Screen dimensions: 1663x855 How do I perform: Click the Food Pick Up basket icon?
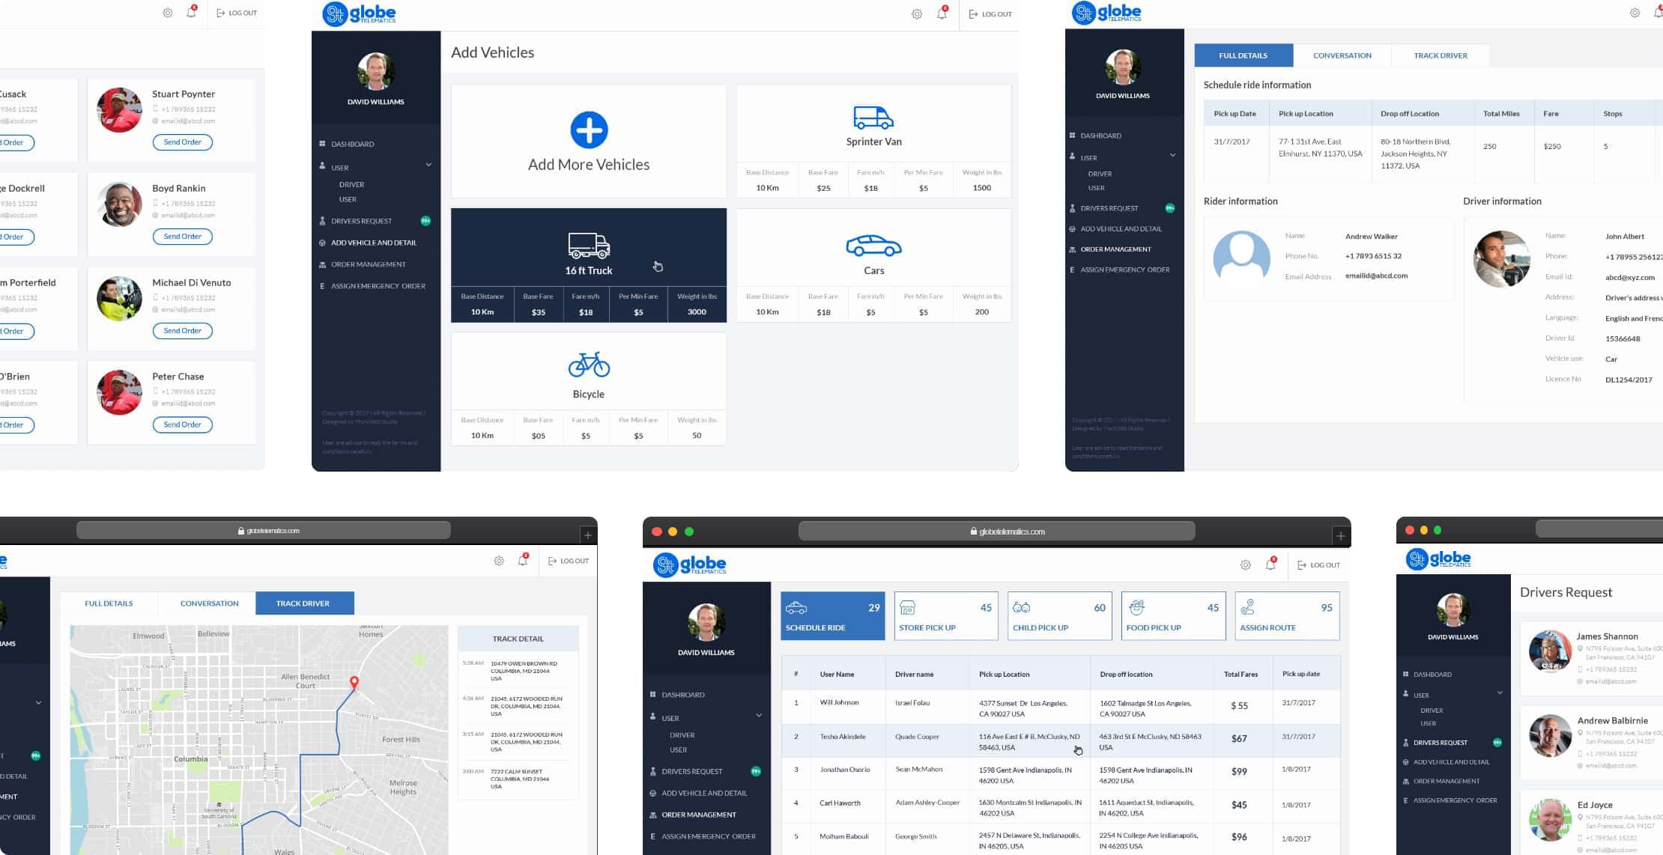point(1136,607)
